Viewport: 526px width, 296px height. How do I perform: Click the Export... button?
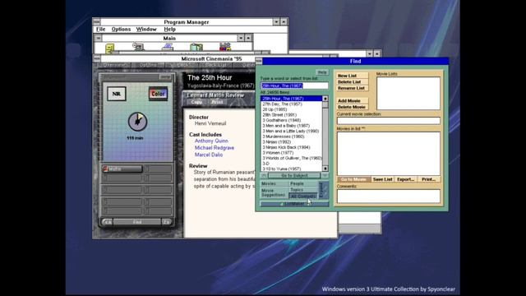click(x=405, y=179)
